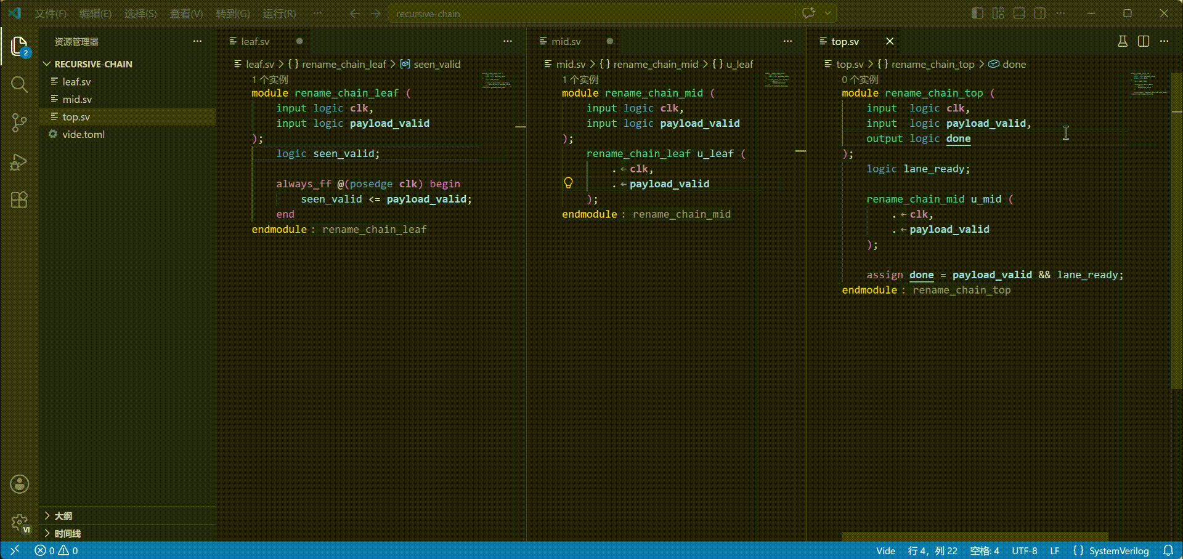Click the remote window icon in status bar
The image size is (1183, 559).
[15, 550]
